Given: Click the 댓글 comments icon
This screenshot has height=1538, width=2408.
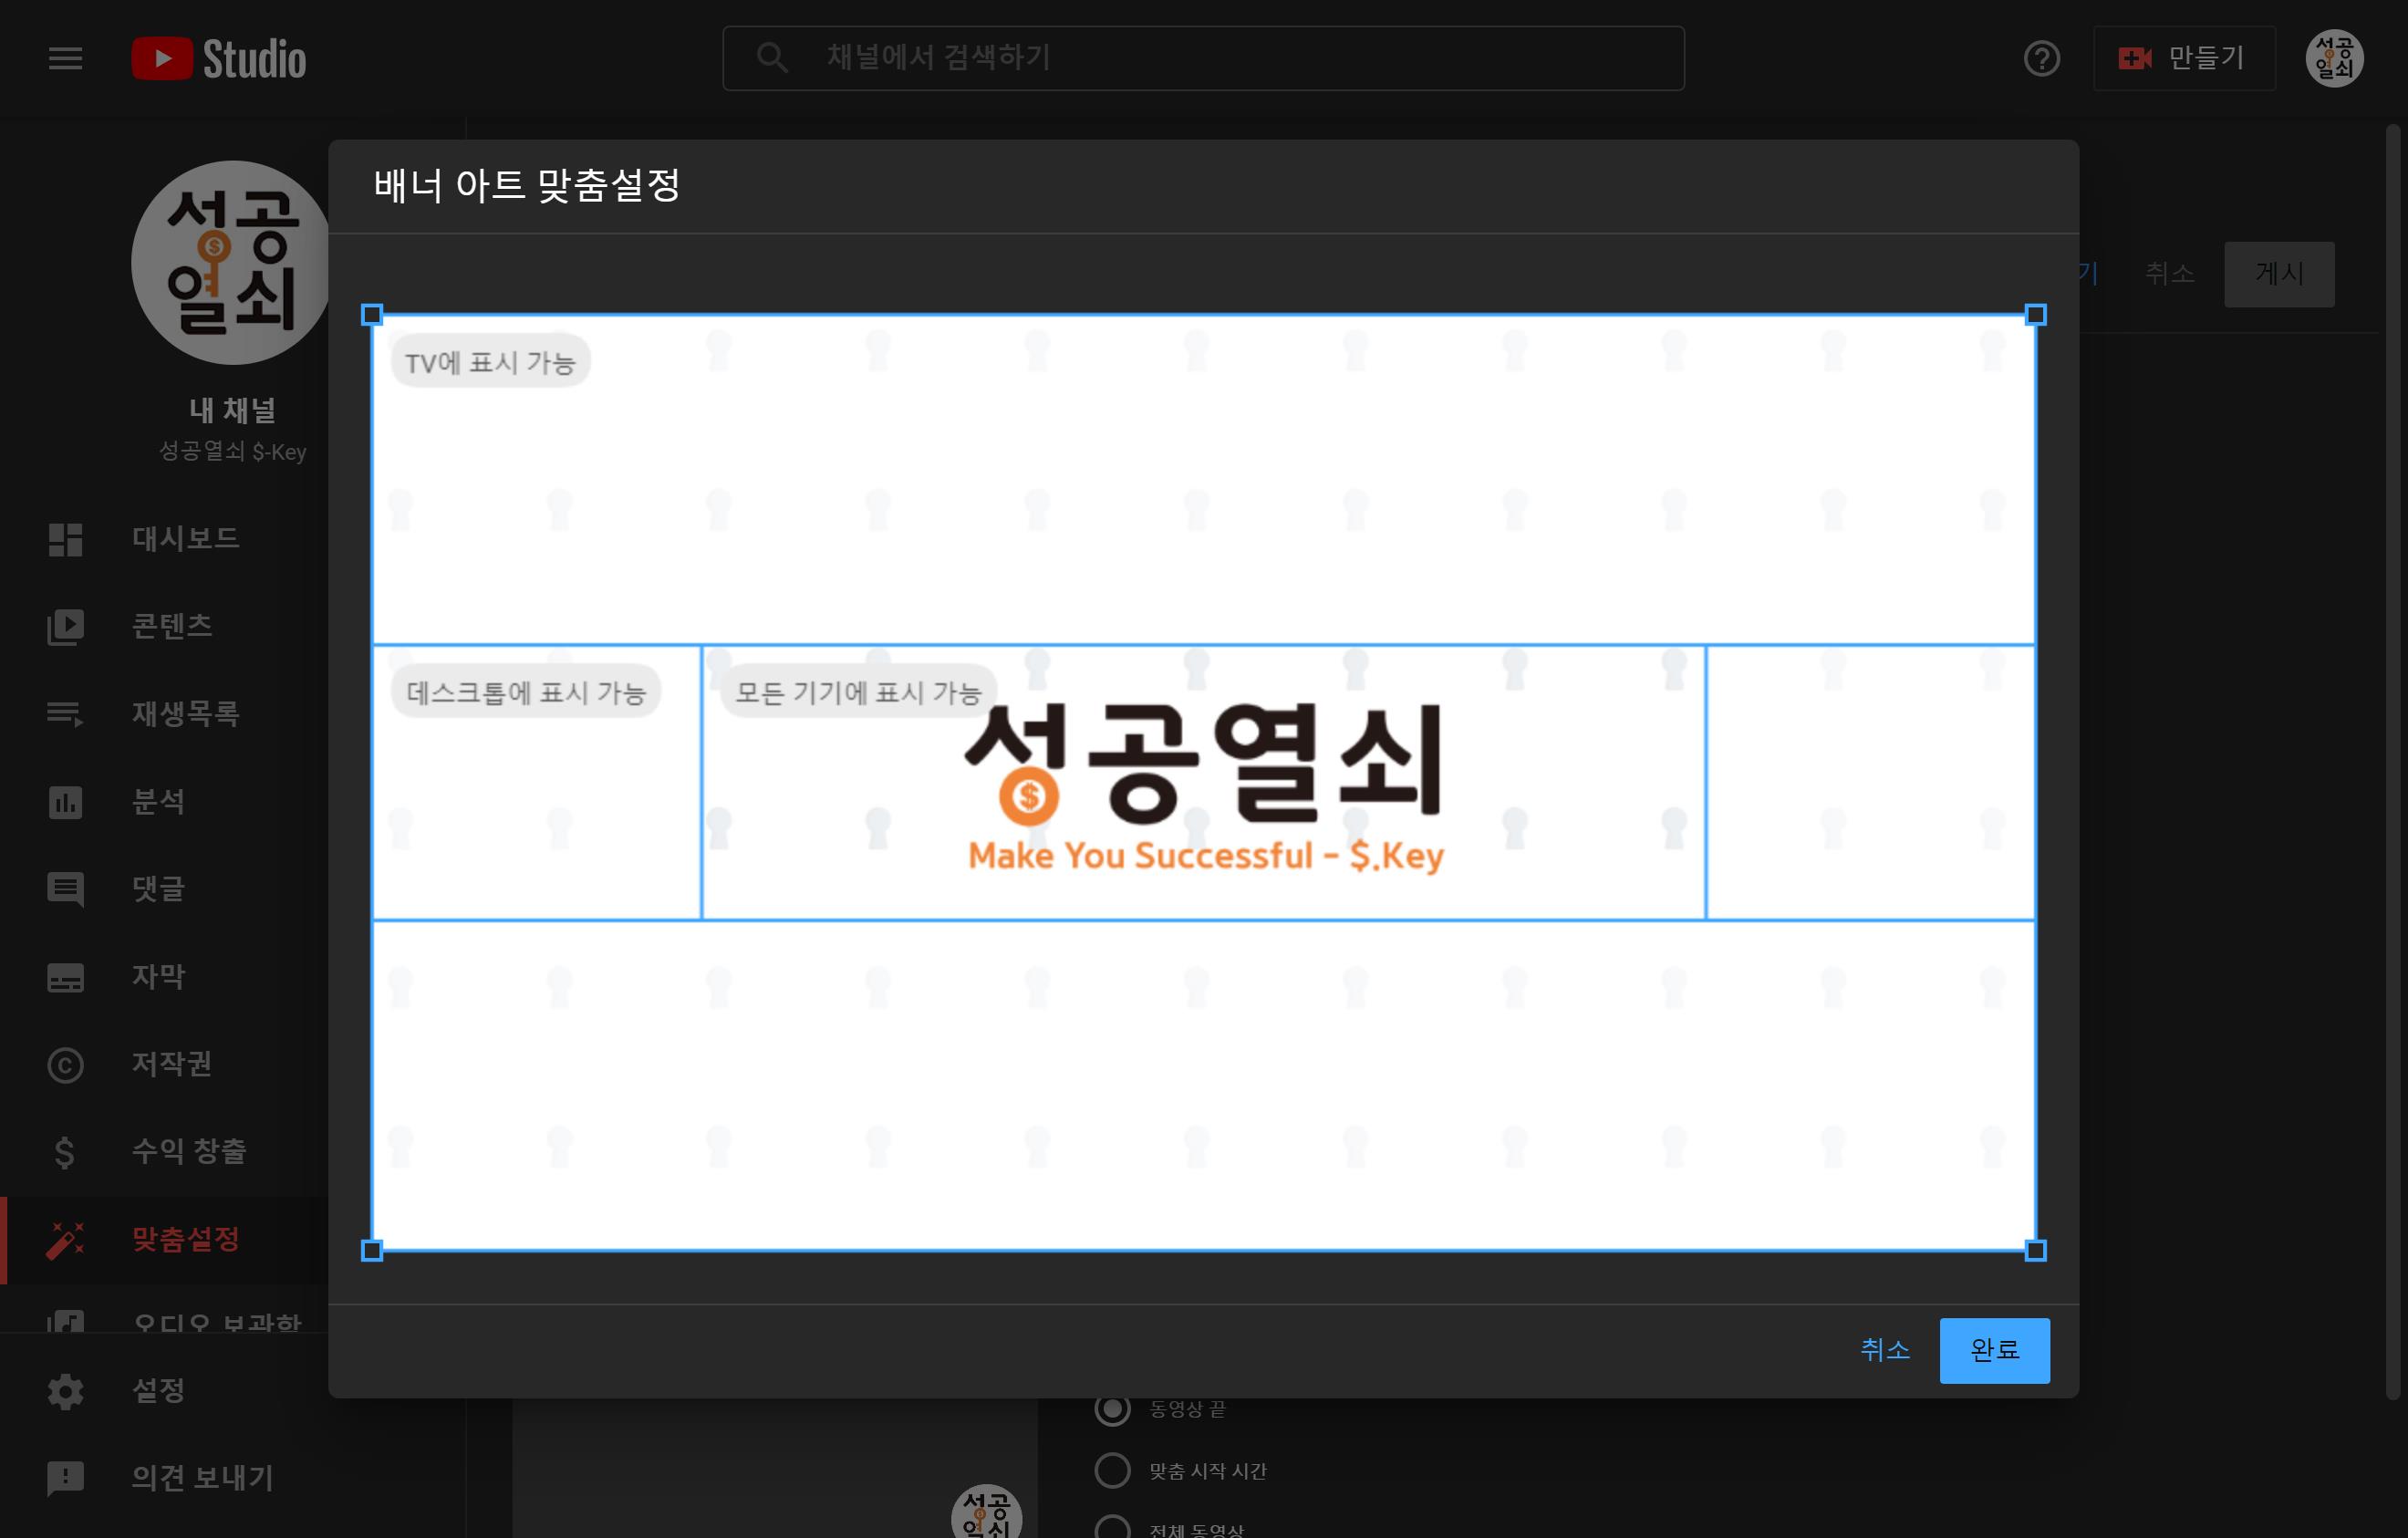Looking at the screenshot, I should click(x=65, y=889).
